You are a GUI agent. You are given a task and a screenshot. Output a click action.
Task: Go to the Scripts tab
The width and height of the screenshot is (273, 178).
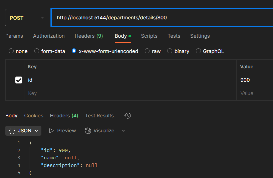[x=149, y=36]
